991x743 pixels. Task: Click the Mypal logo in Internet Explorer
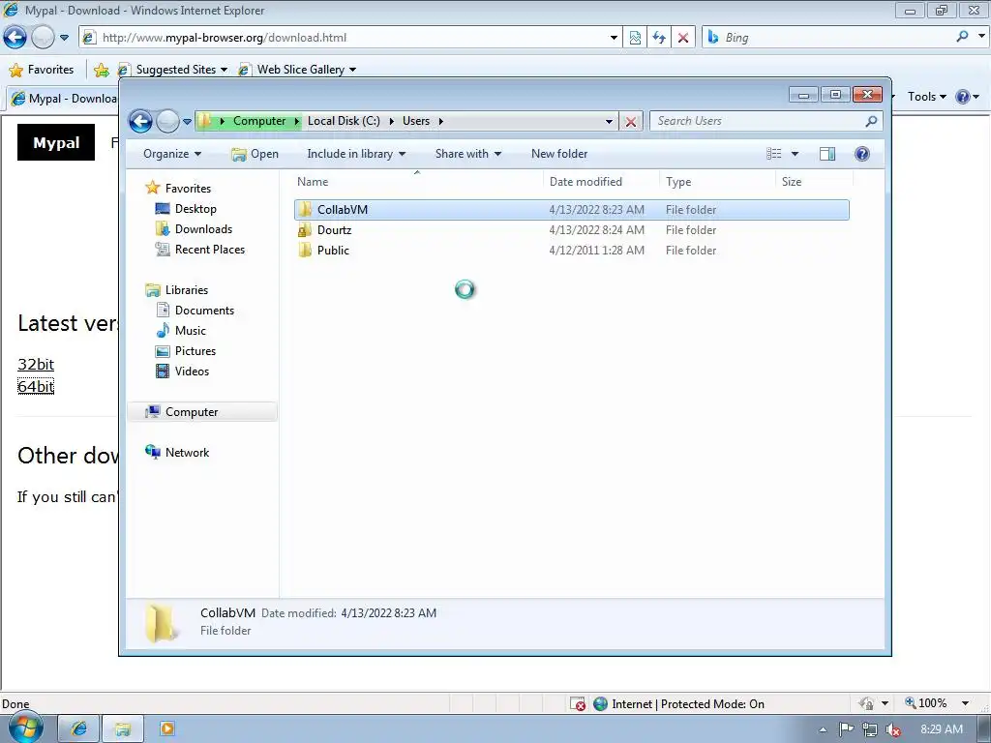pos(55,142)
